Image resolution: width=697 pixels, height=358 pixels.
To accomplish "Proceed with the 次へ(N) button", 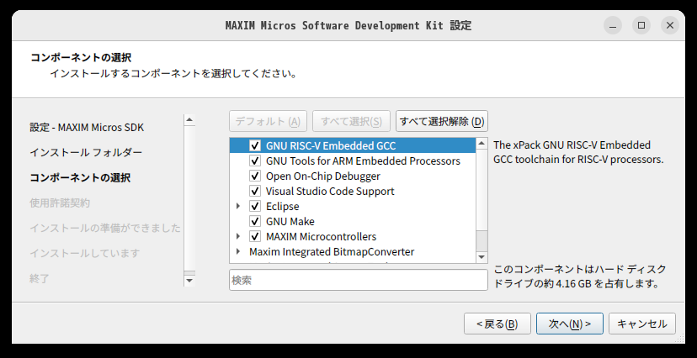I will [569, 324].
